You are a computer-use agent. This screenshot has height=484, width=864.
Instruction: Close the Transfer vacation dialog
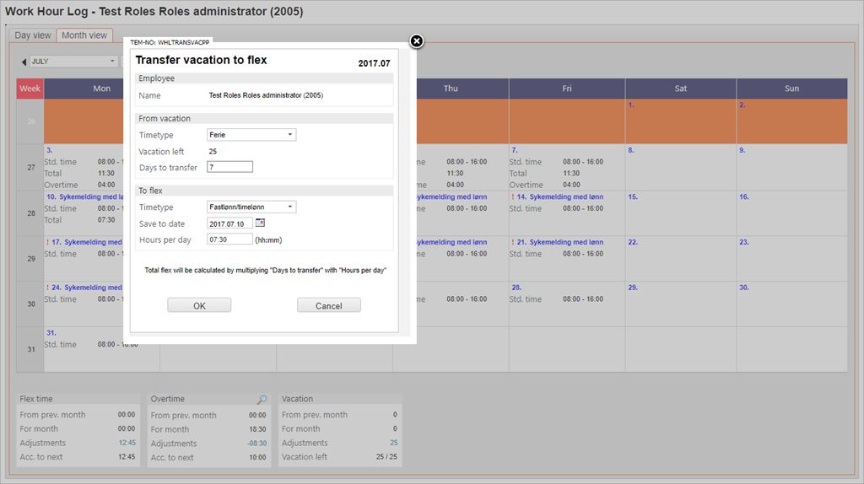pyautogui.click(x=416, y=41)
